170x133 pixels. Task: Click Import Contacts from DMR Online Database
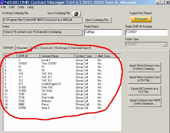point(144,102)
